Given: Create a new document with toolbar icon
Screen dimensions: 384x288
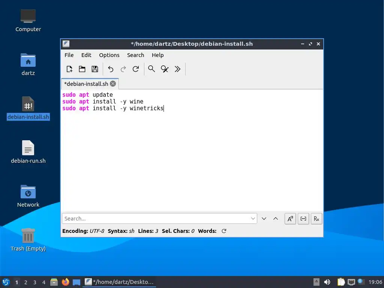Looking at the screenshot, I should [69, 69].
